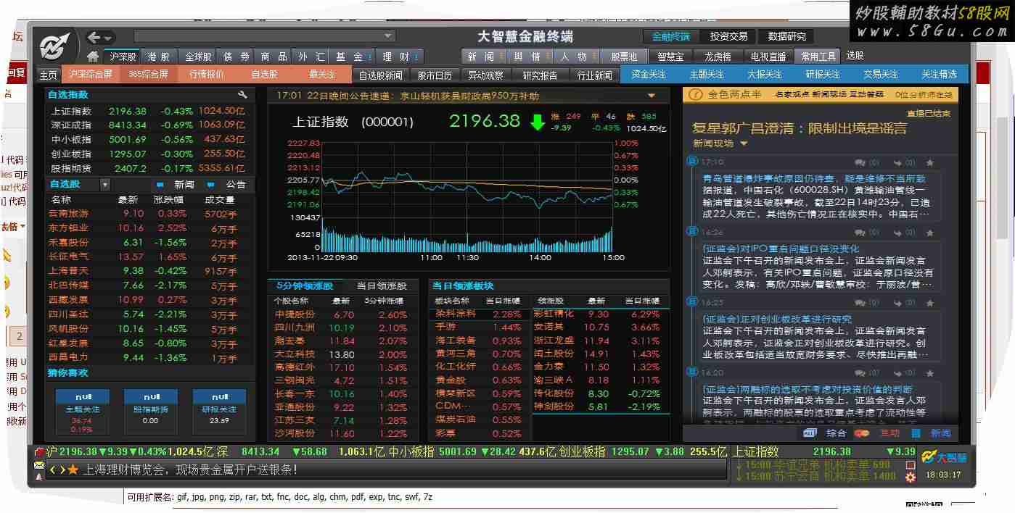Image resolution: width=1015 pixels, height=513 pixels.
Task: Click the red flag icon near 沪
Action: tap(38, 451)
